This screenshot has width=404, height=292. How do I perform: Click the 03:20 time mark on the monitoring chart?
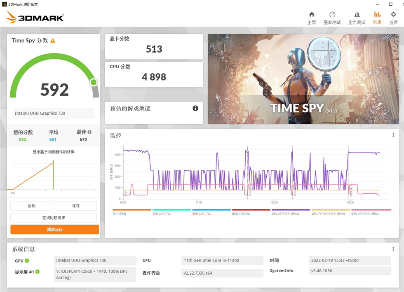(275, 202)
